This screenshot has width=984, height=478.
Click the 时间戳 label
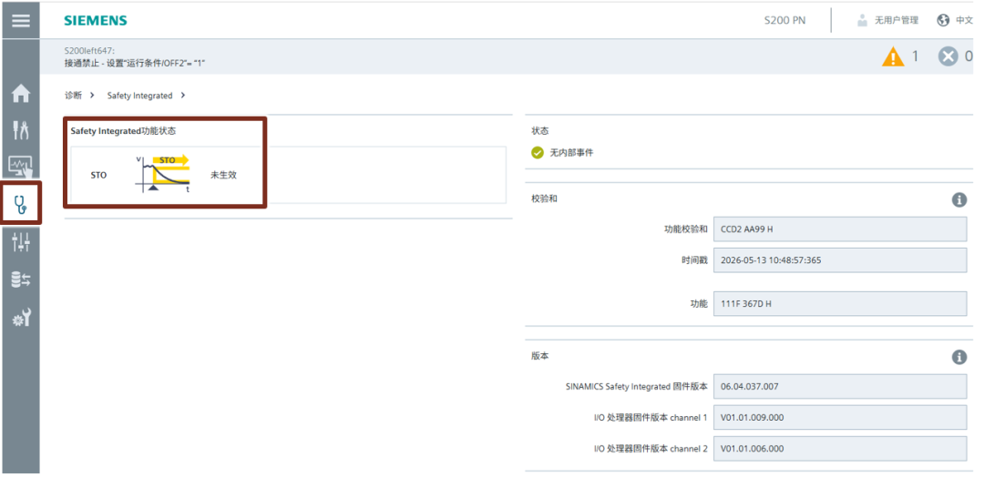pyautogui.click(x=694, y=259)
